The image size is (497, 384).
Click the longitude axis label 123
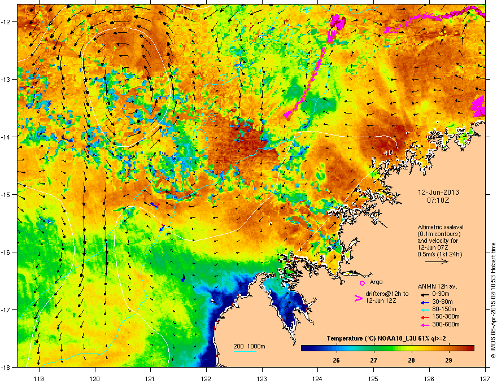coord(262,378)
